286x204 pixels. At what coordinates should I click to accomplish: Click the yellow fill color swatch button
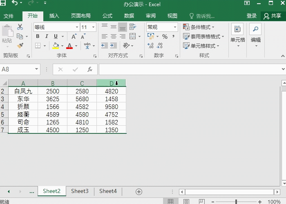56,46
